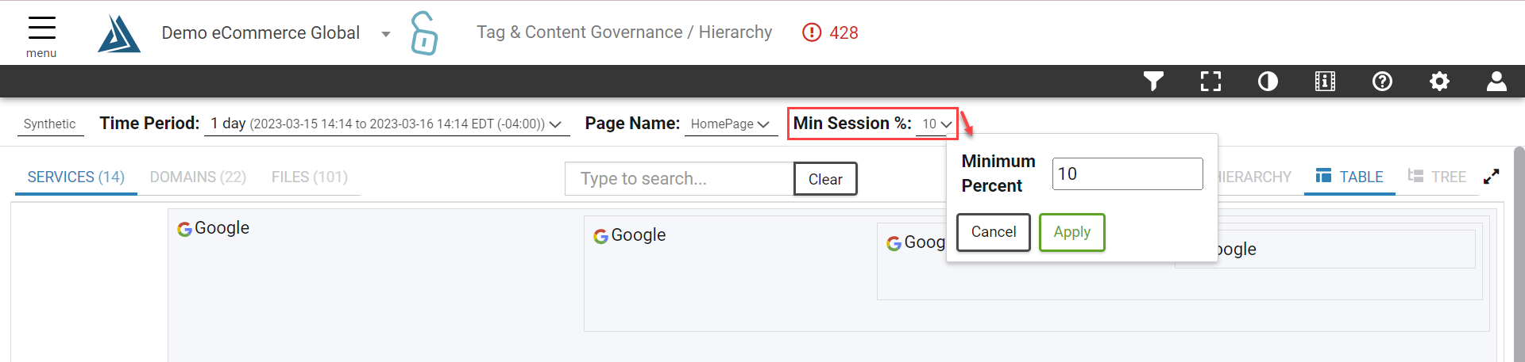1525x362 pixels.
Task: Expand the Min Session % dropdown
Action: [x=936, y=124]
